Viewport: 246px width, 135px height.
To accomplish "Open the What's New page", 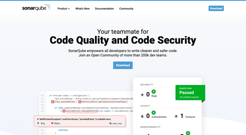I will (x=82, y=9).
